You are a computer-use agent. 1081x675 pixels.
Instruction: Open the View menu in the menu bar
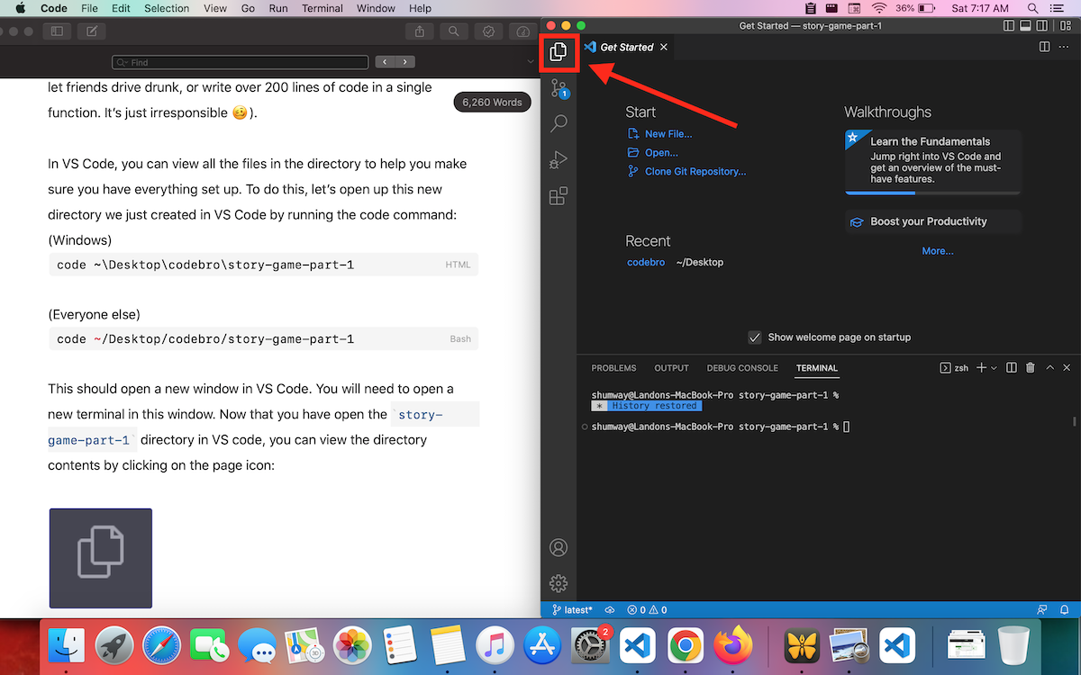click(215, 8)
